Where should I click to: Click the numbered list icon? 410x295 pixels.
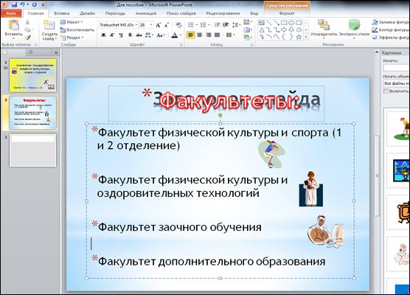[204, 25]
